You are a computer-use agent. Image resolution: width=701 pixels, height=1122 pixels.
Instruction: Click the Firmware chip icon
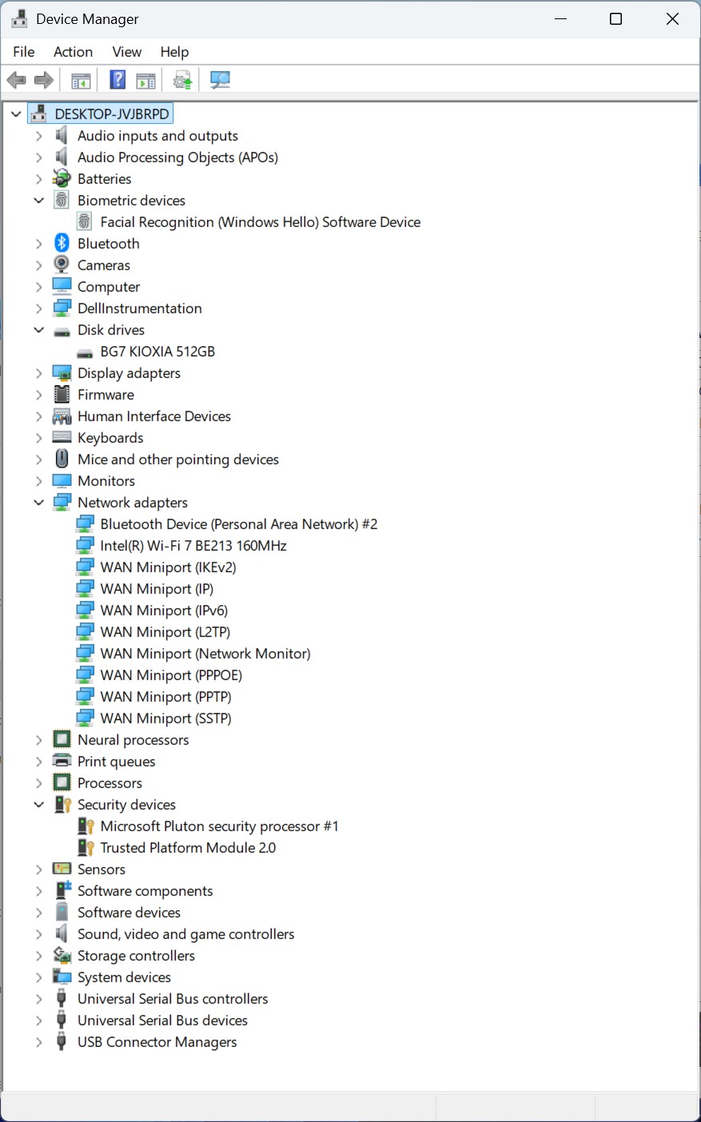[x=62, y=394]
